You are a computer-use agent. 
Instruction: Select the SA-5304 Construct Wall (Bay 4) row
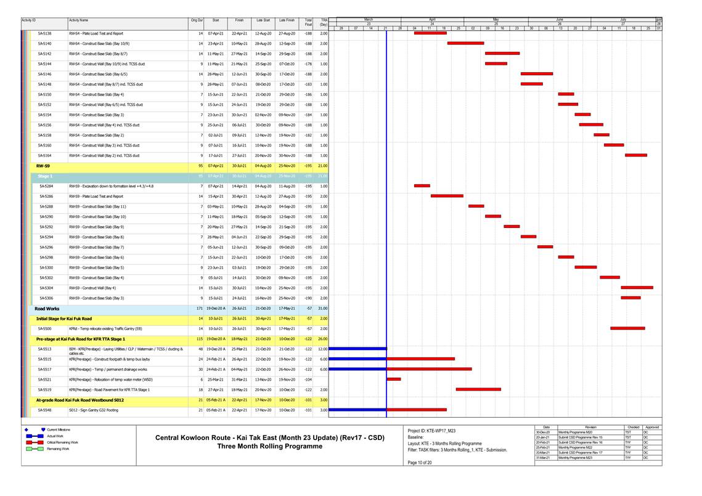click(x=105, y=288)
